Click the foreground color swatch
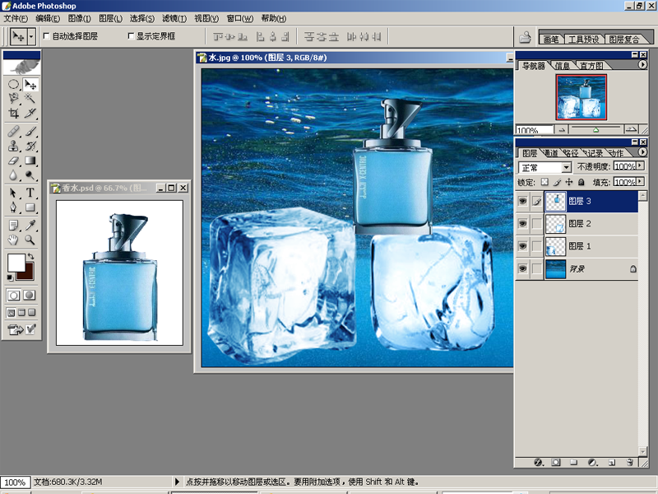 coord(16,263)
